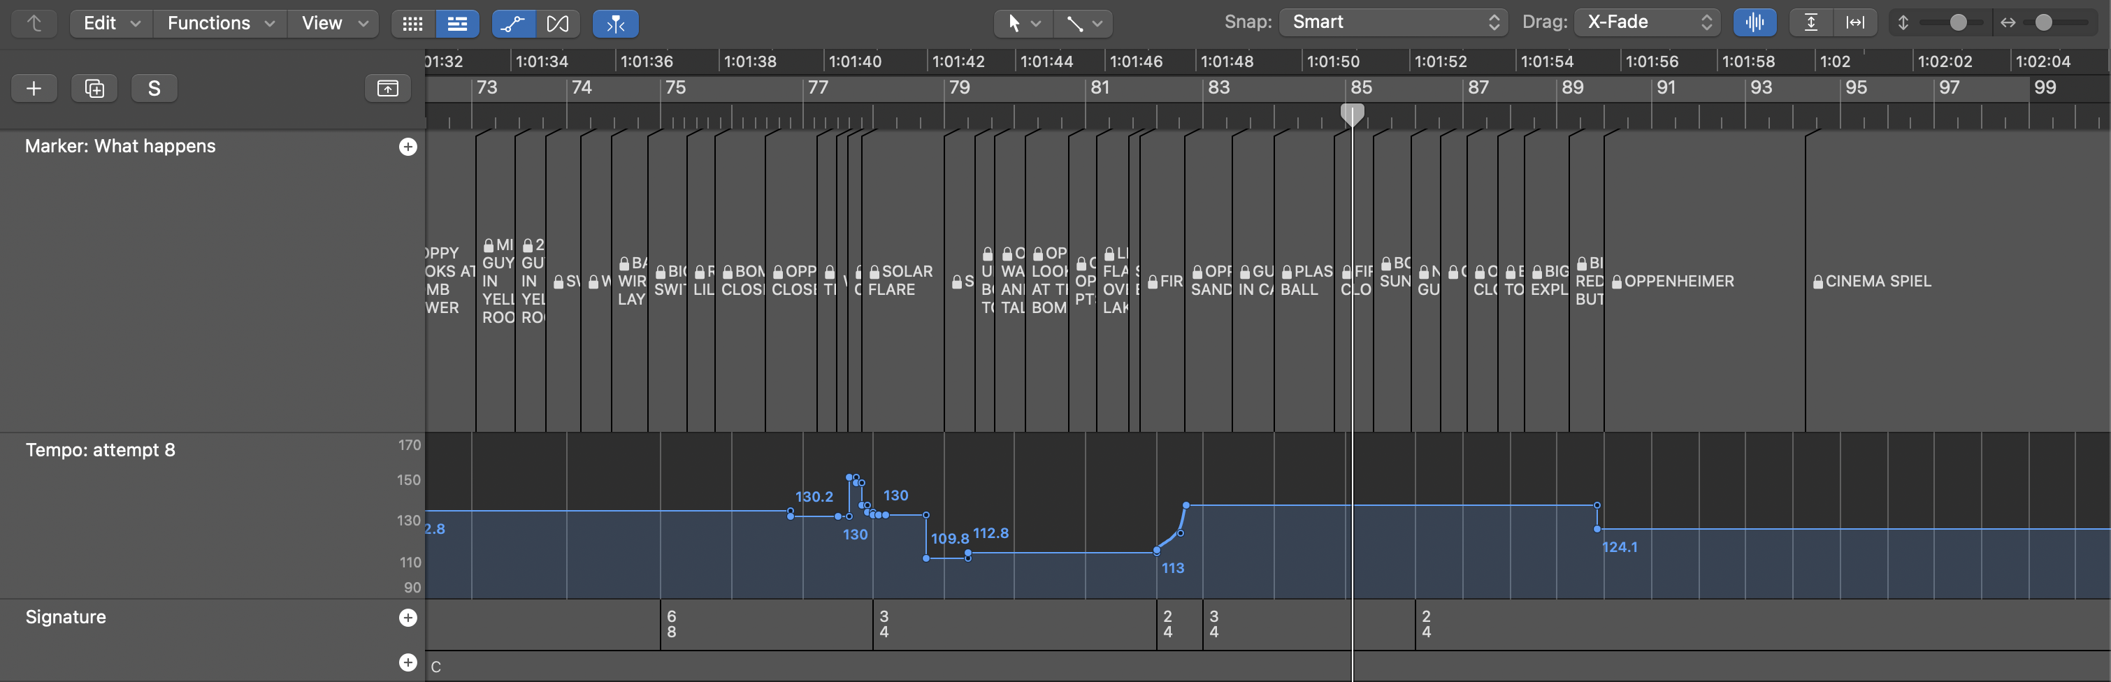Click the horizontal auto zoom icon
2111x682 pixels.
click(x=1855, y=23)
